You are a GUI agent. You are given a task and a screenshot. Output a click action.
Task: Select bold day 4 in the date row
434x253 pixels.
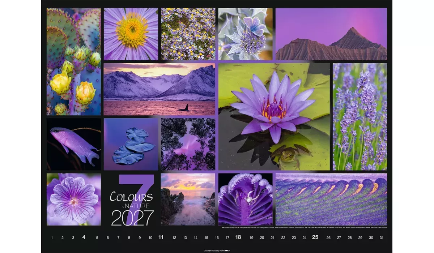[x=84, y=237]
